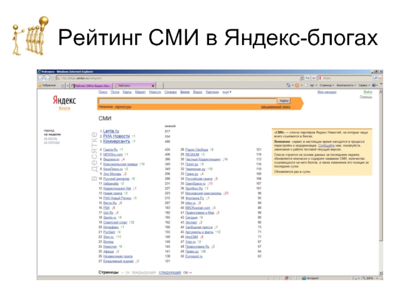407x305 pixels.
Task: Open Sportbox.Ru link
Action: click(x=194, y=188)
